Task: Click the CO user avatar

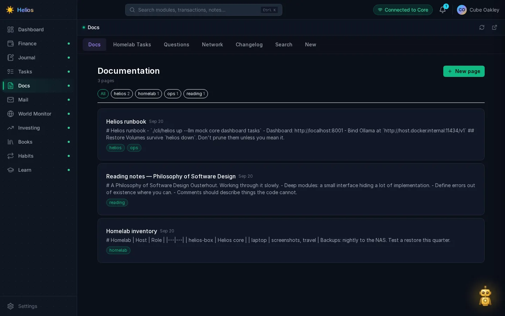Action: pyautogui.click(x=462, y=10)
